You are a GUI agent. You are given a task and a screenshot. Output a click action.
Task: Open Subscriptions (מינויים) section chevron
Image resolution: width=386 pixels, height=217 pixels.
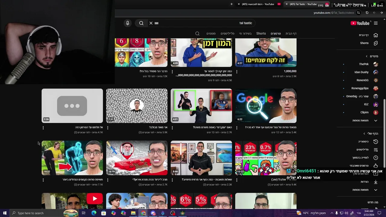point(367,56)
